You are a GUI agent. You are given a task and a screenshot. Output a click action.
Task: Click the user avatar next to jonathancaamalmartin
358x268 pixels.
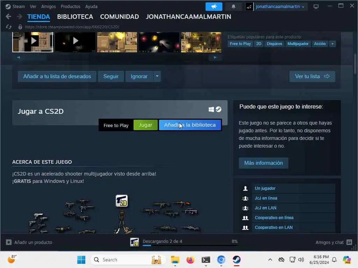[249, 7]
